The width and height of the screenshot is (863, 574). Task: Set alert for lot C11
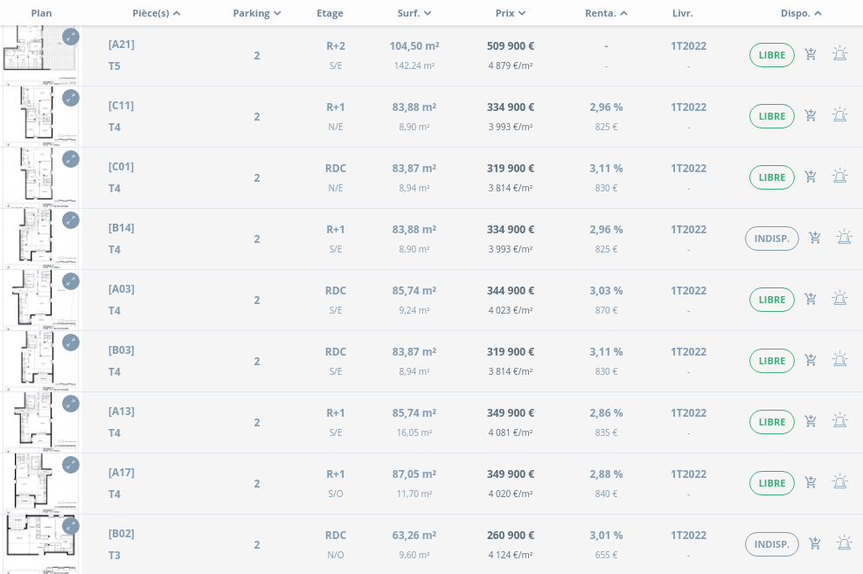coord(839,115)
